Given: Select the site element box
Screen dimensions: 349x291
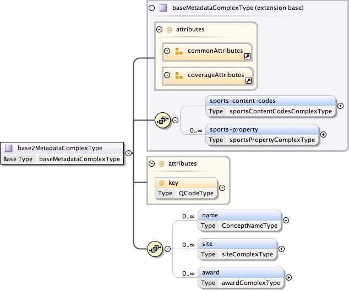Looking at the screenshot, I should (237, 244).
